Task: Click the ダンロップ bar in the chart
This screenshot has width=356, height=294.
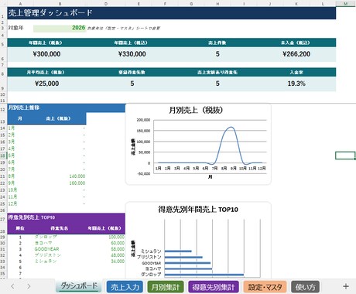Action: pos(204,275)
